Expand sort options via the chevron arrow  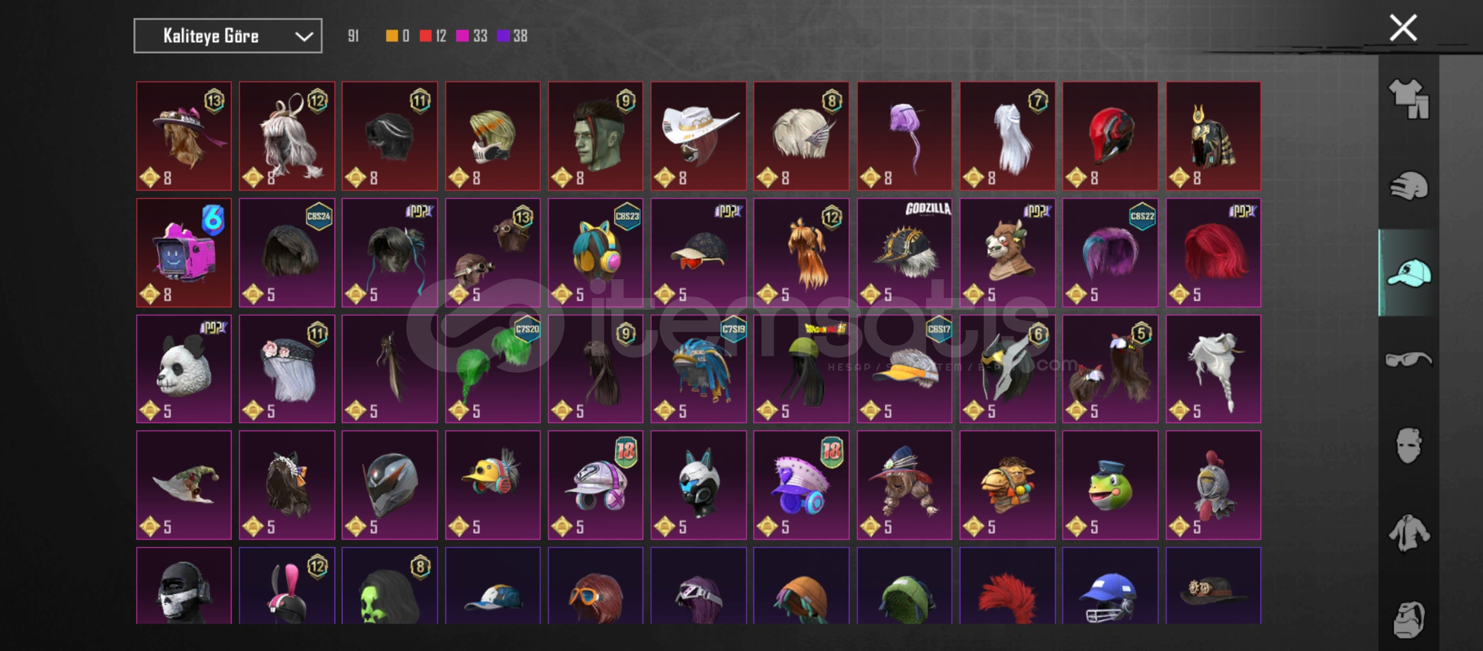304,37
